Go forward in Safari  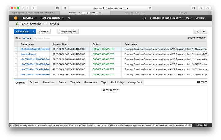tap(28, 8)
